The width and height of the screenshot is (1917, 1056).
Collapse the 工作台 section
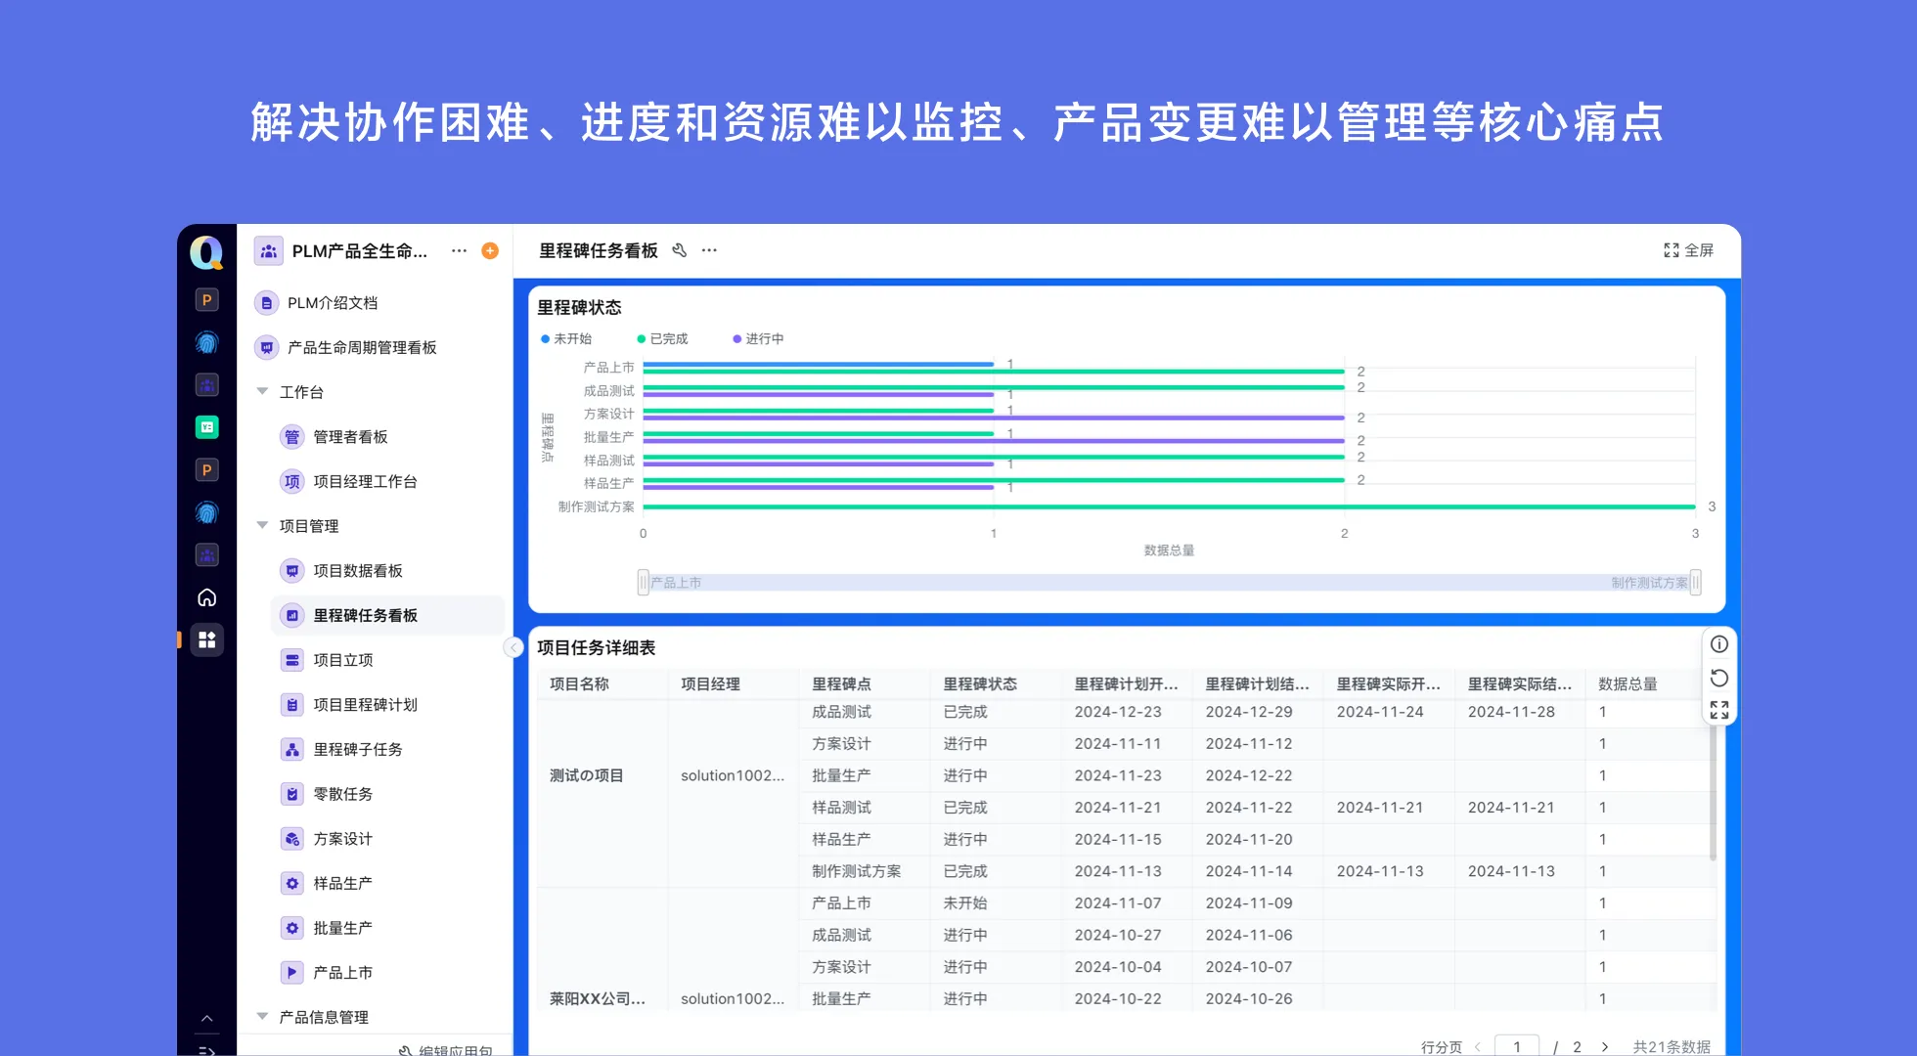point(262,391)
